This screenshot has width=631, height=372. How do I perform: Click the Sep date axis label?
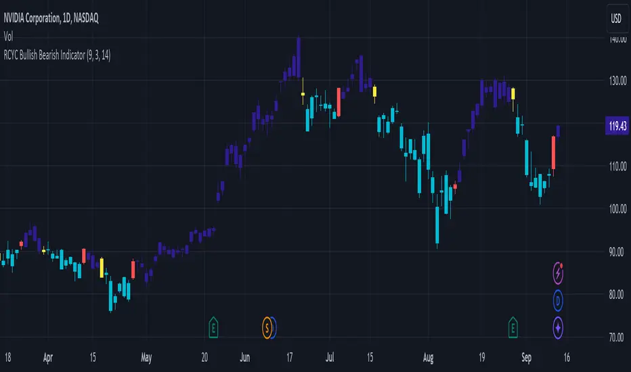tap(526, 358)
